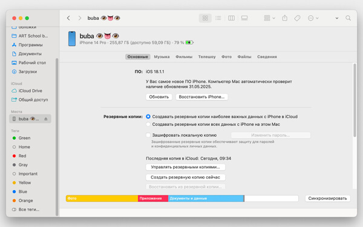Click the Последняя копия в iCloud text
This screenshot has width=363, height=227.
pyautogui.click(x=188, y=159)
